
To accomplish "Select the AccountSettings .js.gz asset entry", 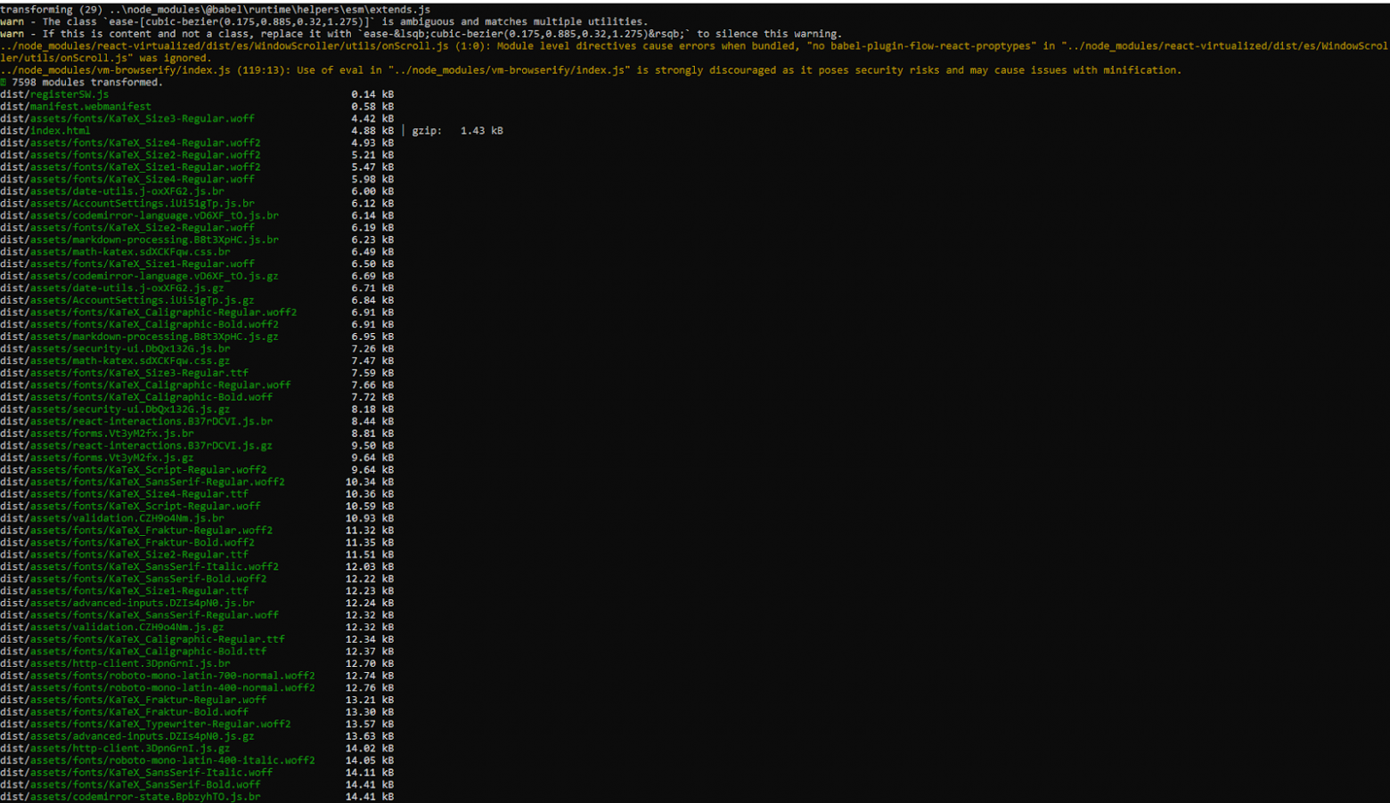I will (x=127, y=300).
